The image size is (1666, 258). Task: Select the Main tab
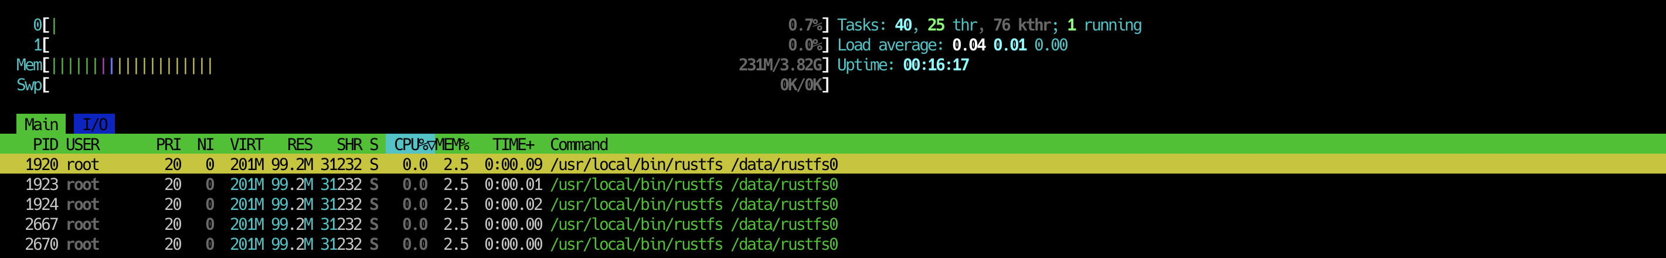point(41,124)
